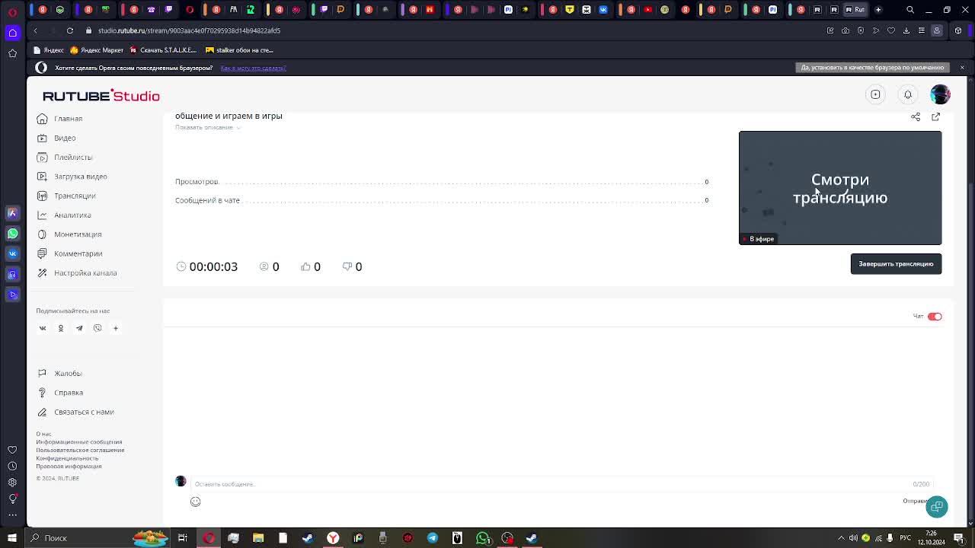Select Трансляции in the sidebar
This screenshot has width=975, height=548.
coord(75,196)
